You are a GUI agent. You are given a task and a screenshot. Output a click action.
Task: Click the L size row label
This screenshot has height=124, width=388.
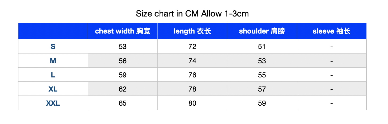click(x=53, y=75)
